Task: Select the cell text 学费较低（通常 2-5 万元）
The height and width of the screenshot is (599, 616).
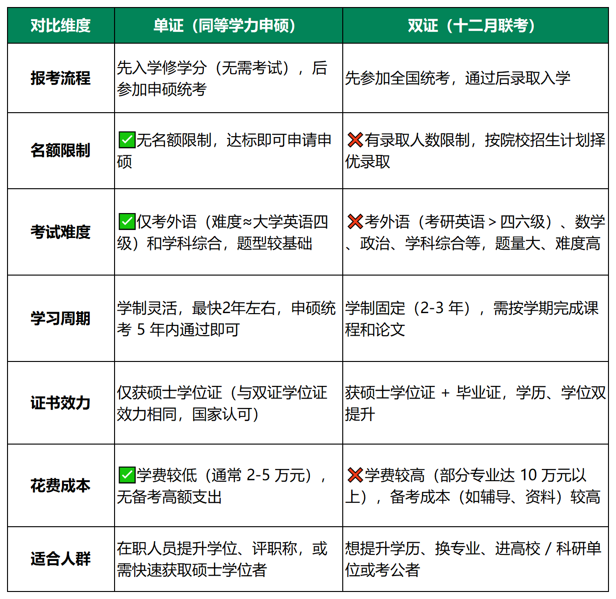Action: (222, 485)
